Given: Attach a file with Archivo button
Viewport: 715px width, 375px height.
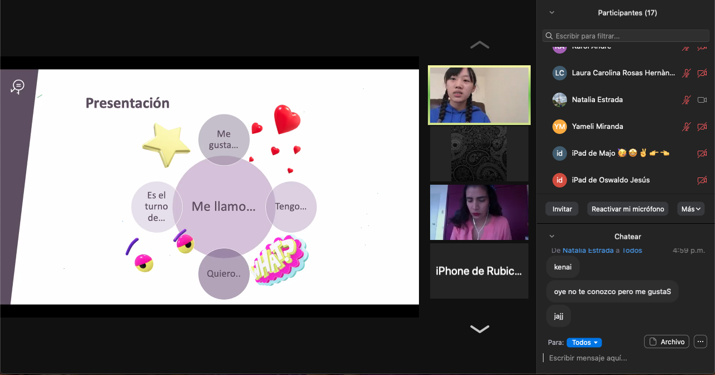Looking at the screenshot, I should (x=666, y=342).
